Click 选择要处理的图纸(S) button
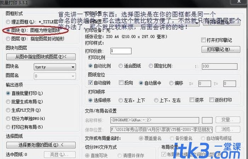248x159 pixels. click(x=41, y=145)
